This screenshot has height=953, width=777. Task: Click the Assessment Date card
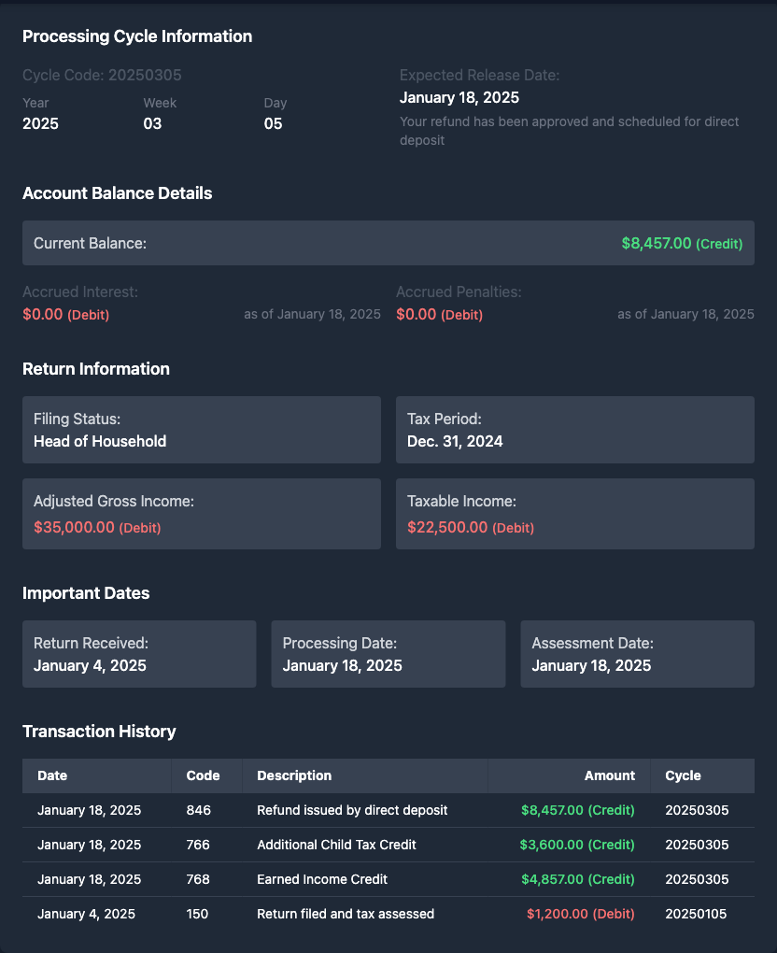point(637,654)
